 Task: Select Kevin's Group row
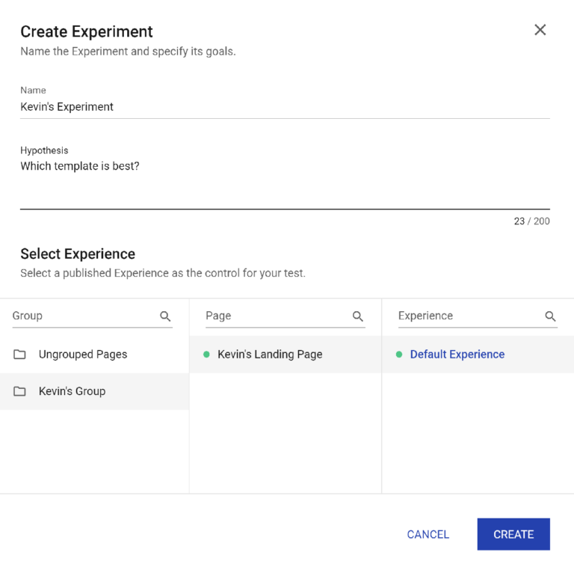[x=94, y=391]
